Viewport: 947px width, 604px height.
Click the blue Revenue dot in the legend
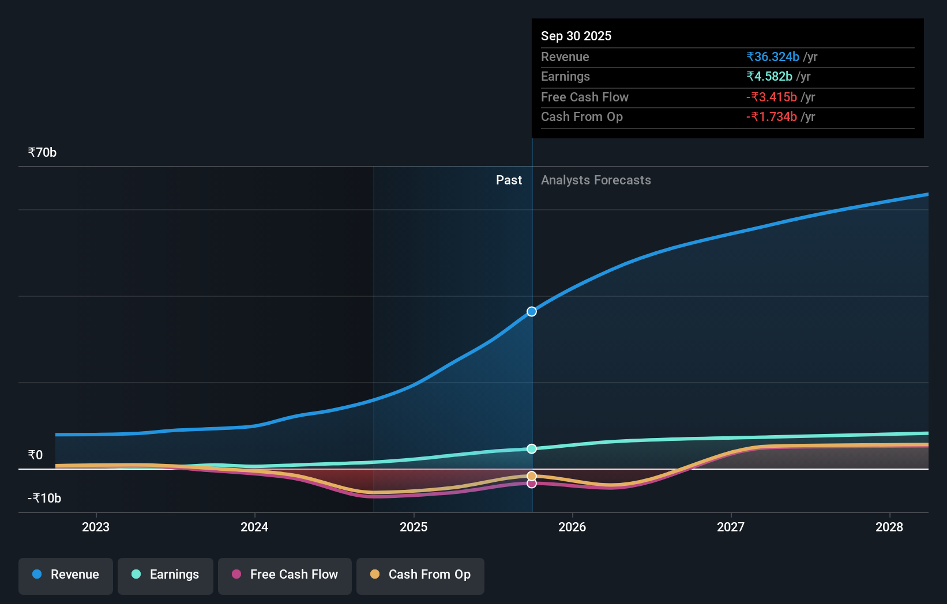[x=36, y=575]
